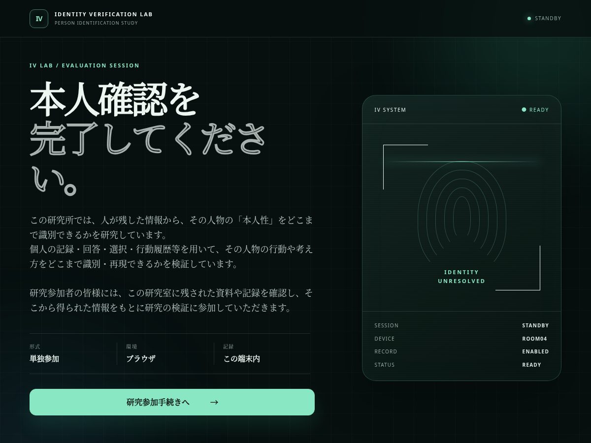Click the IDENTITY UNRESOLVED text
The image size is (591, 443).
pos(461,277)
